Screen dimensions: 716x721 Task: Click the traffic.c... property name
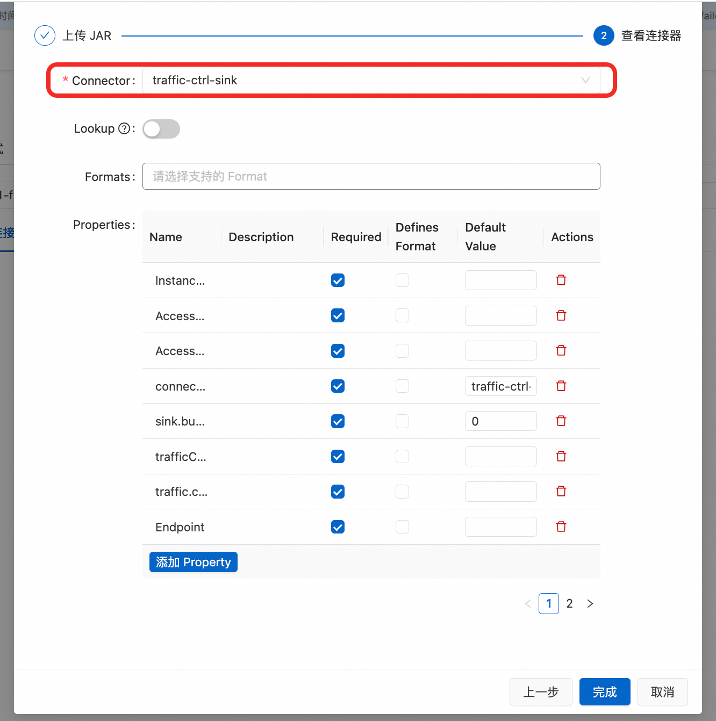click(x=181, y=492)
